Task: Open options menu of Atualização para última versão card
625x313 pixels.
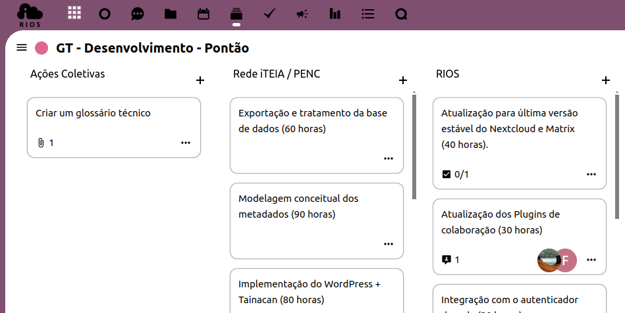Action: pyautogui.click(x=591, y=174)
